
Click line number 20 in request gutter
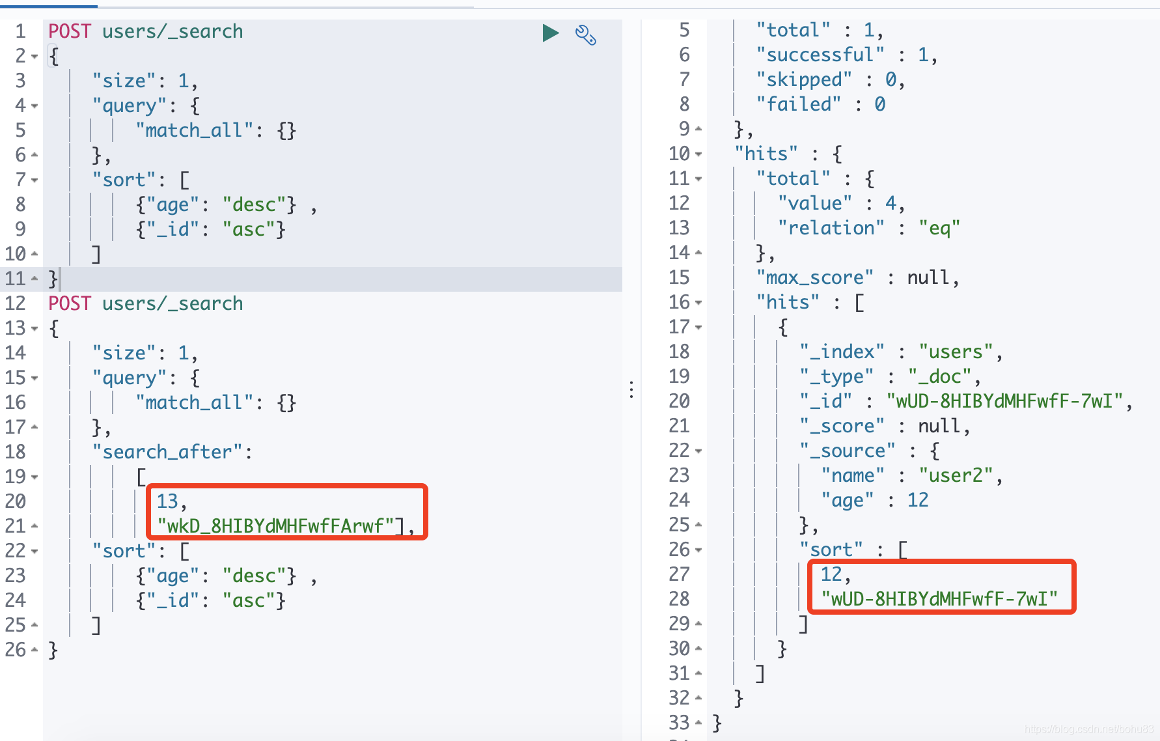[x=16, y=501]
